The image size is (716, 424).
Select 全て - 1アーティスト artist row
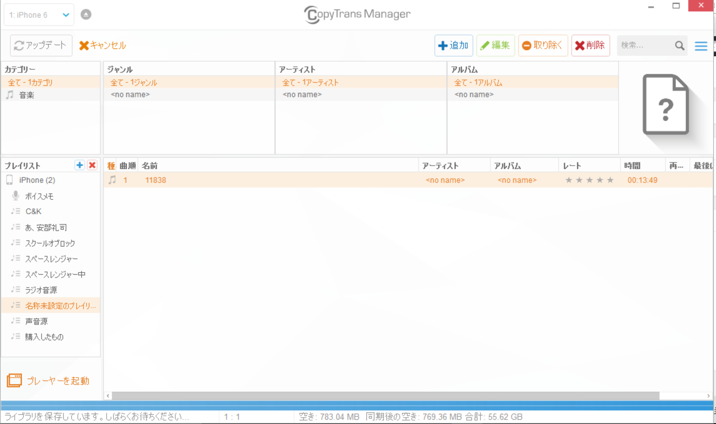click(x=361, y=83)
